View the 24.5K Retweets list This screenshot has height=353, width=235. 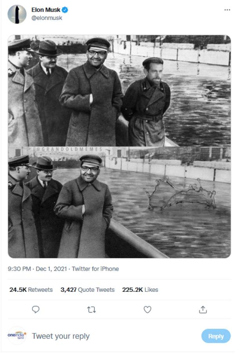pos(31,290)
